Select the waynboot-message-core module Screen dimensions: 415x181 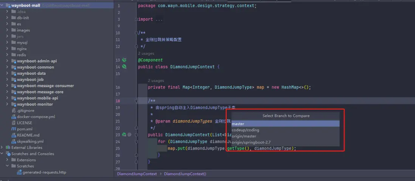[40, 92]
